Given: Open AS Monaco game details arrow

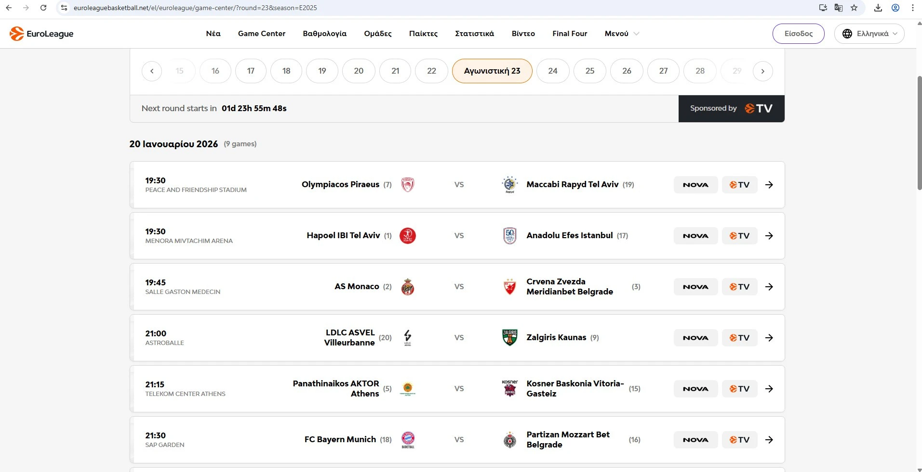Looking at the screenshot, I should coord(769,287).
